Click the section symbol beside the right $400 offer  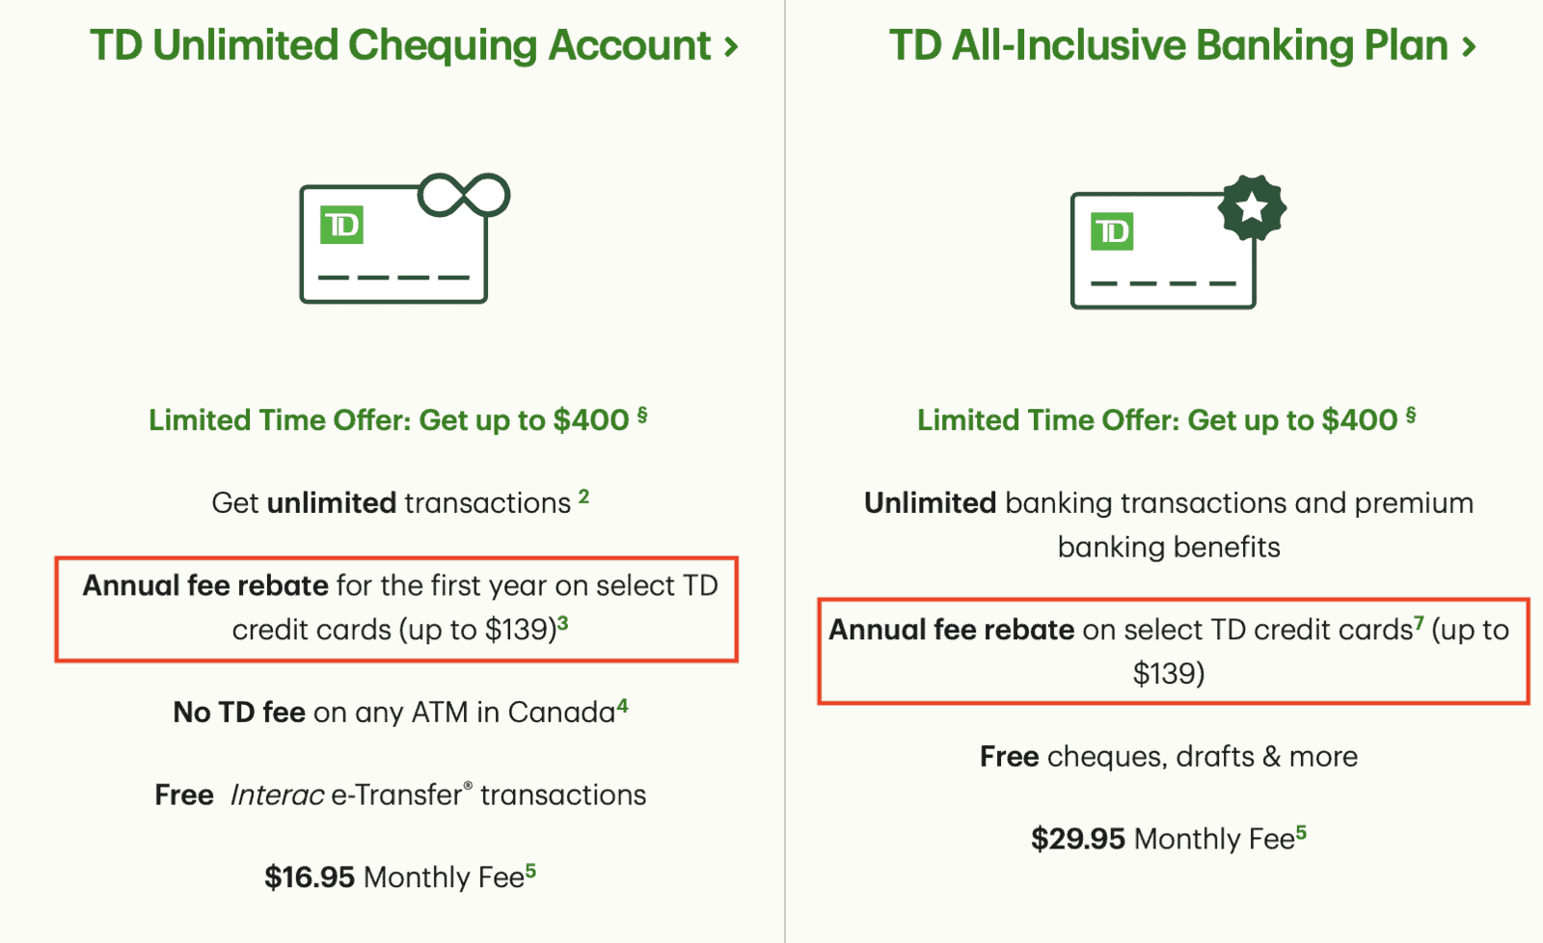(x=1409, y=413)
